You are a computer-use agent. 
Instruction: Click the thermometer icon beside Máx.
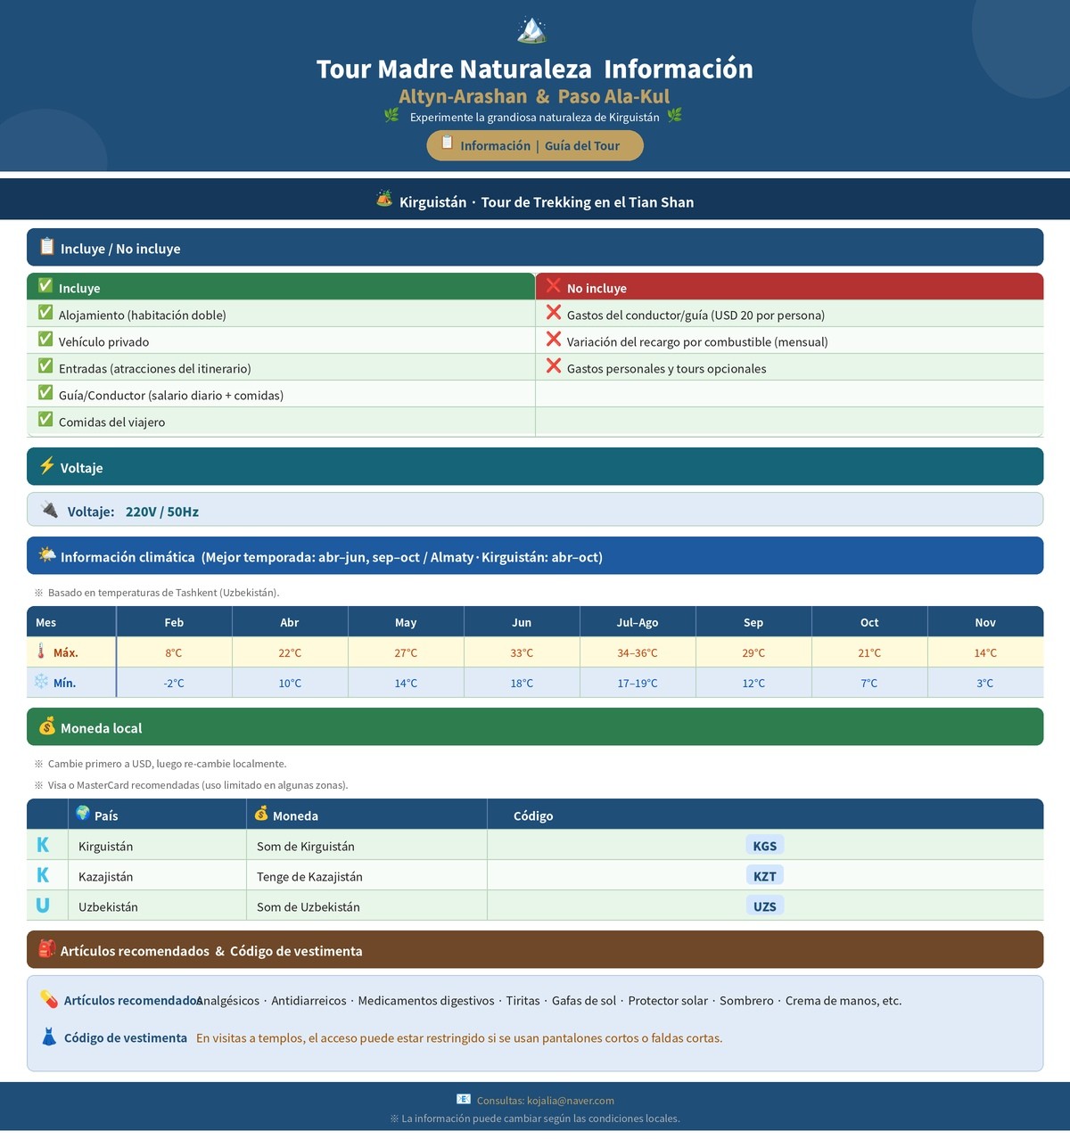coord(41,651)
